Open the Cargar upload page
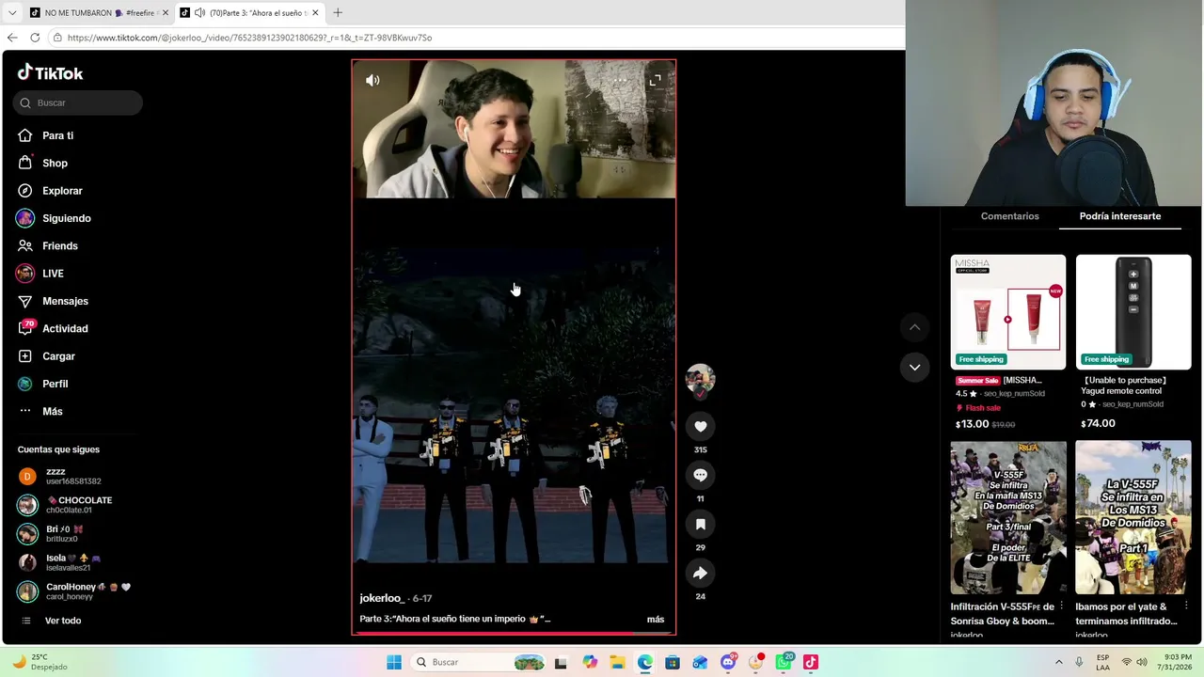The width and height of the screenshot is (1204, 677). coord(46,356)
